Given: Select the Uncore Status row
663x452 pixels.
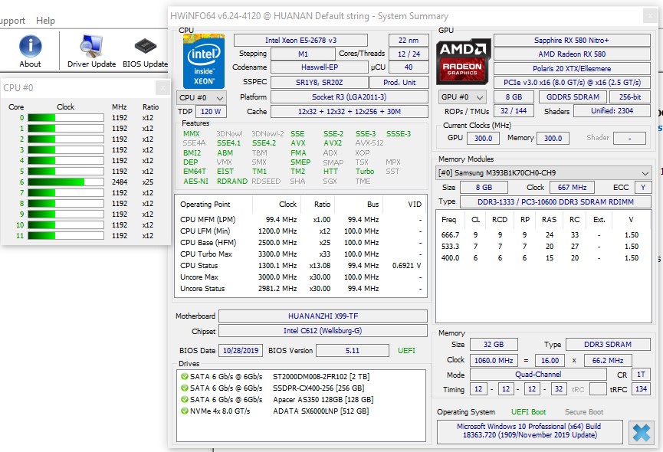Looking at the screenshot, I should [x=300, y=289].
